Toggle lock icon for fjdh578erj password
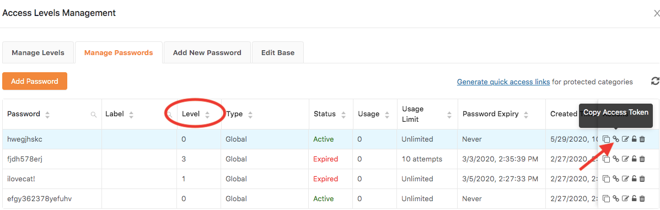 pyautogui.click(x=634, y=159)
